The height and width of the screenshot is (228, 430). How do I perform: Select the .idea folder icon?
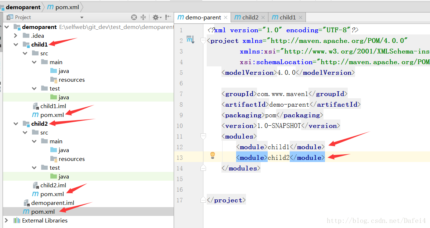(26, 35)
